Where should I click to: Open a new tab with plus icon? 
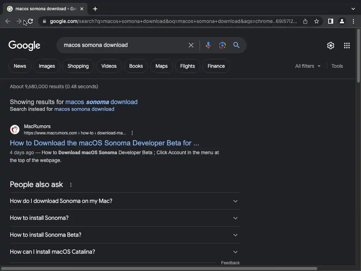coord(95,9)
